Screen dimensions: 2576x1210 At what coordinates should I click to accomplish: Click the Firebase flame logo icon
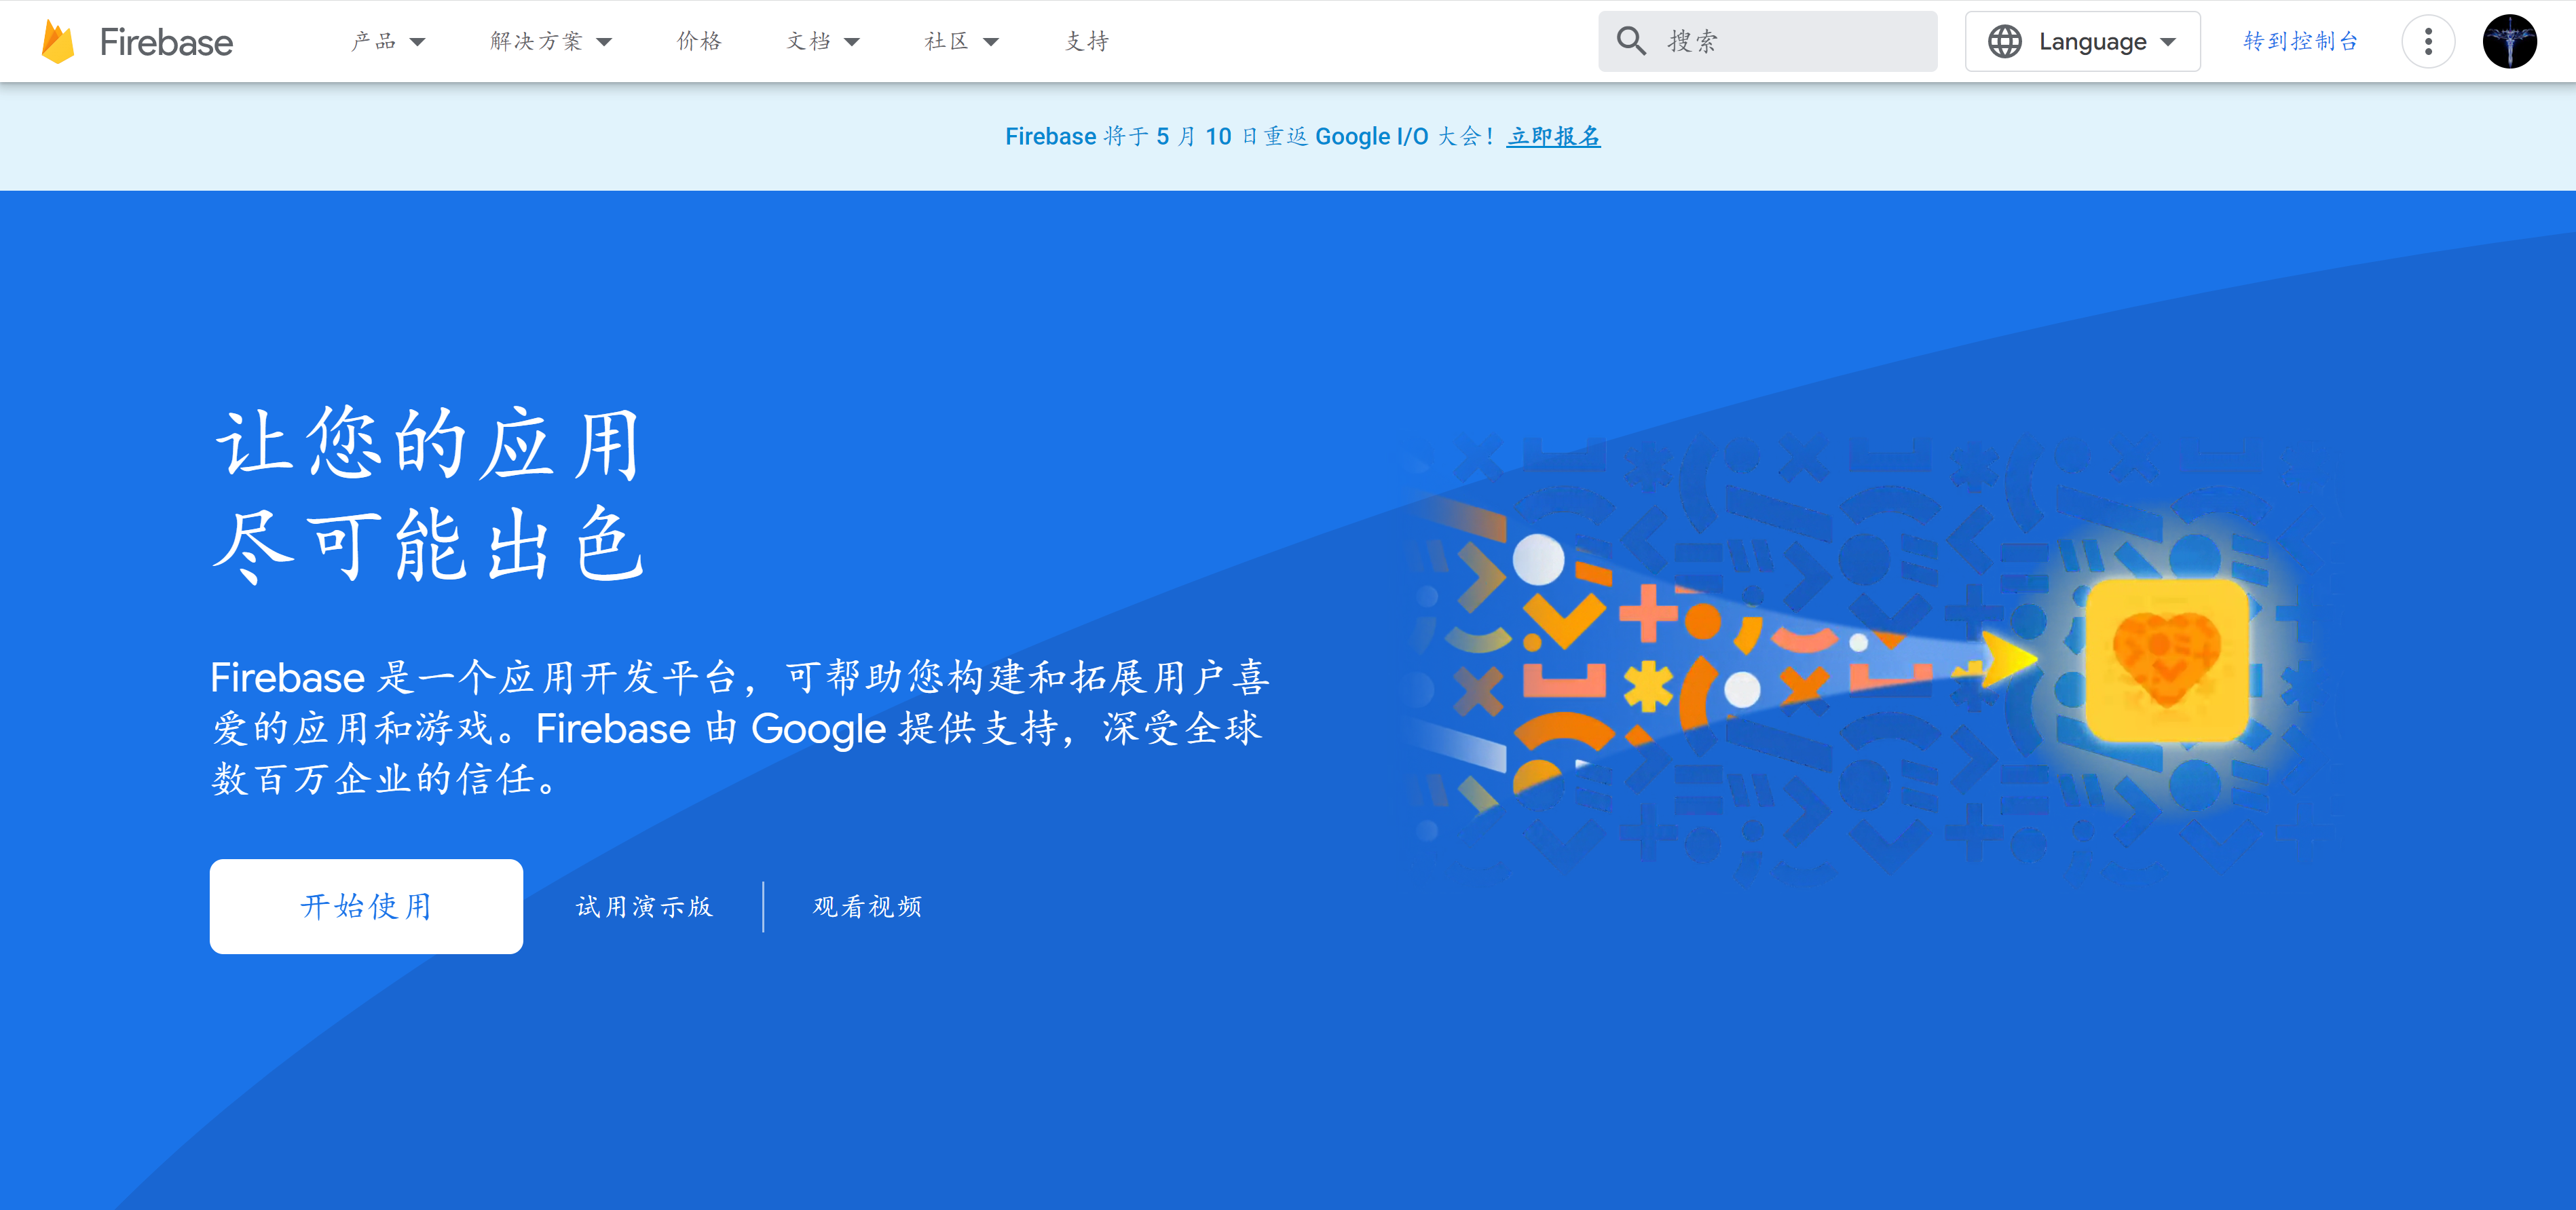[58, 41]
